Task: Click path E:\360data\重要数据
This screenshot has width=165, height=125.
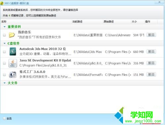Action: click(88, 35)
